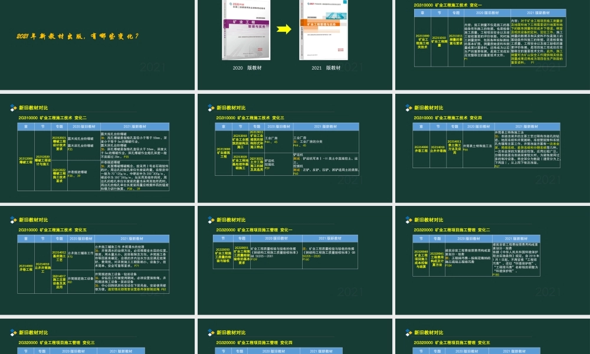Click the diamond icon on 项目施工管理 变化三 slide

tap(13, 333)
